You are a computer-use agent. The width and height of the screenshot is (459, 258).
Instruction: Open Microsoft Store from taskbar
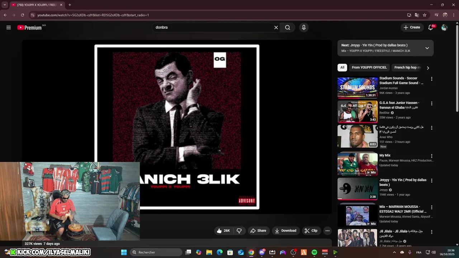point(230,252)
